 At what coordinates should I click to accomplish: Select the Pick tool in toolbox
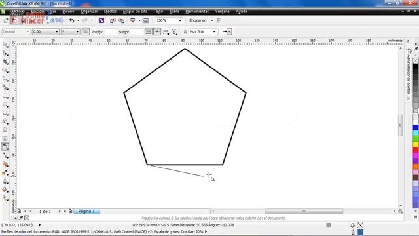[5, 45]
